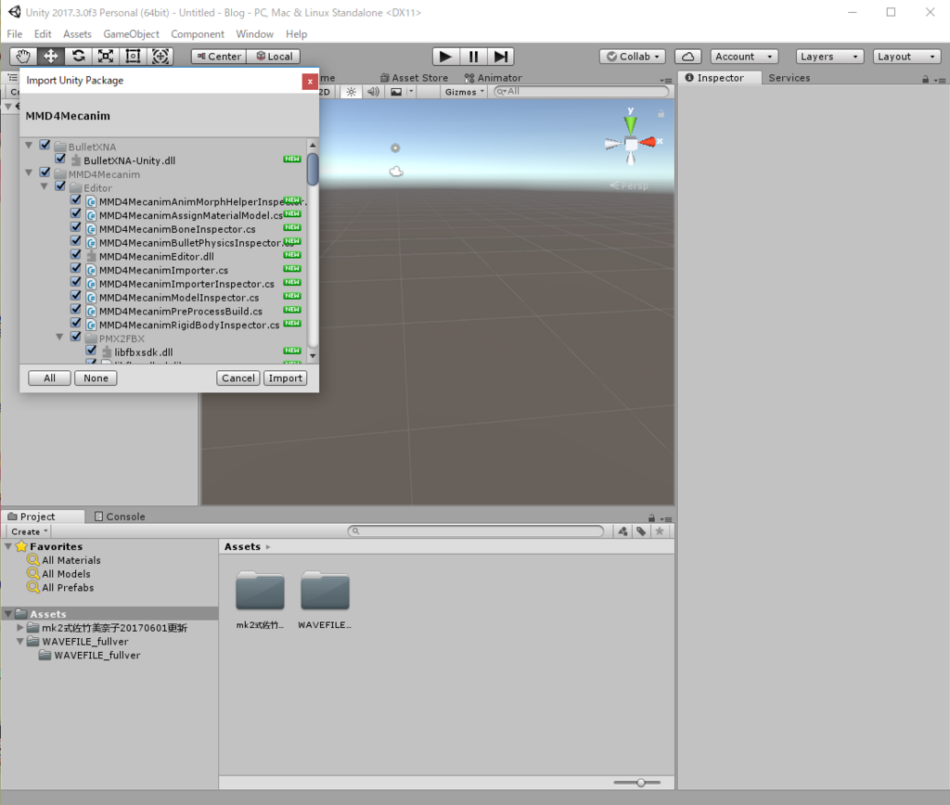Select the Scale tool

pos(106,57)
